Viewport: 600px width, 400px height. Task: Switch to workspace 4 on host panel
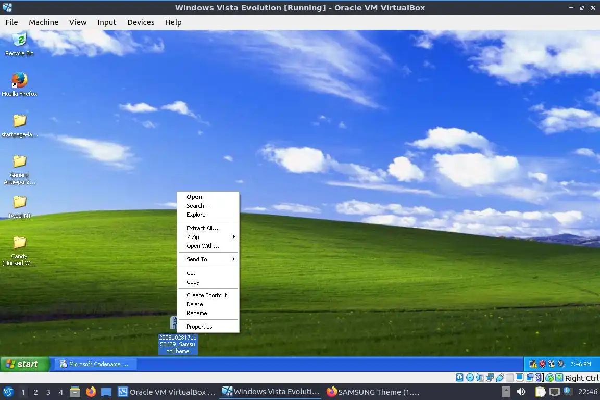[x=61, y=392]
